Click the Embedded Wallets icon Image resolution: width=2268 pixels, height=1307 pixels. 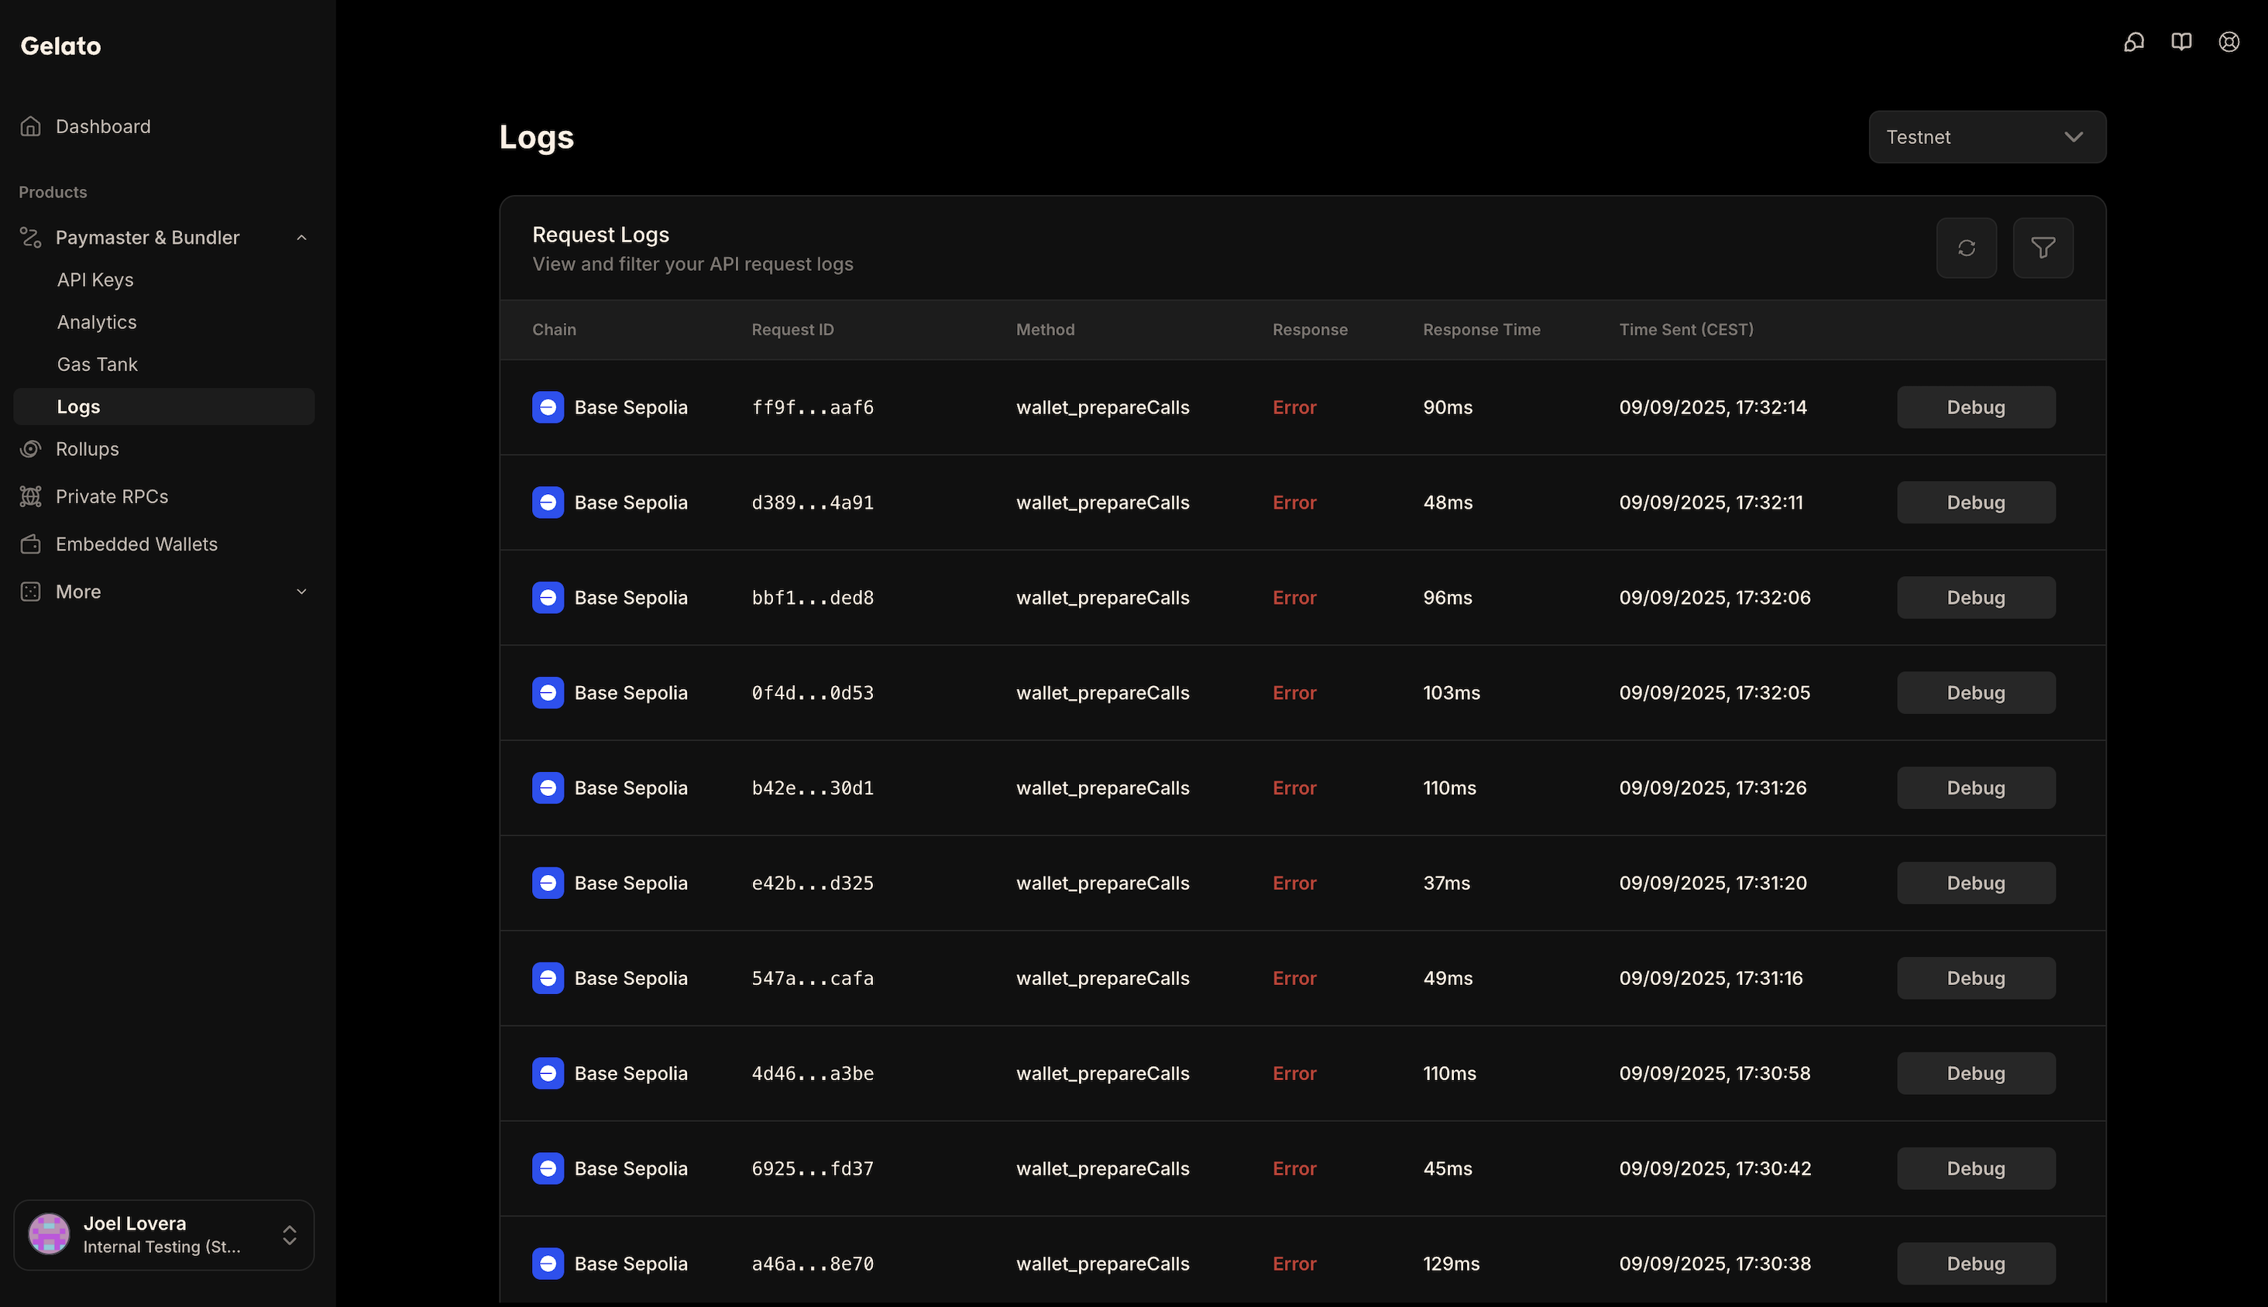coord(30,544)
